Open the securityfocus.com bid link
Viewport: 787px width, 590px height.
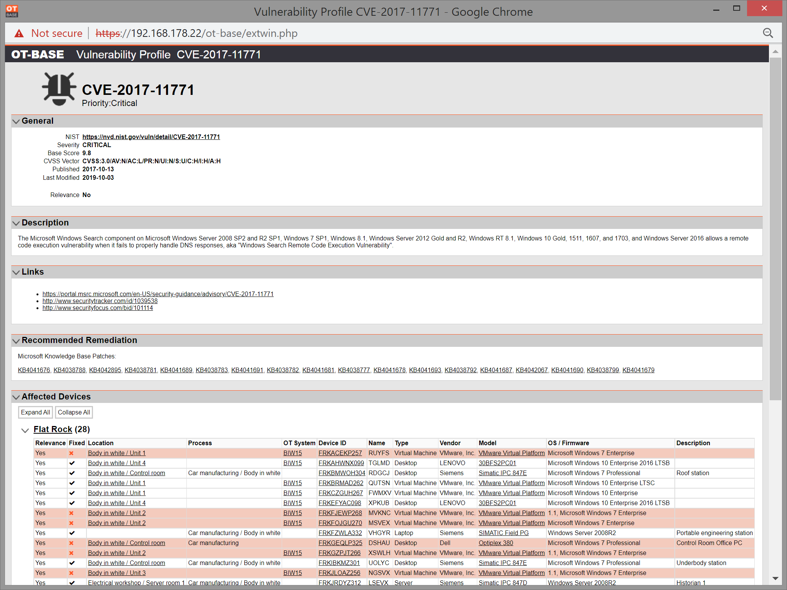point(98,308)
